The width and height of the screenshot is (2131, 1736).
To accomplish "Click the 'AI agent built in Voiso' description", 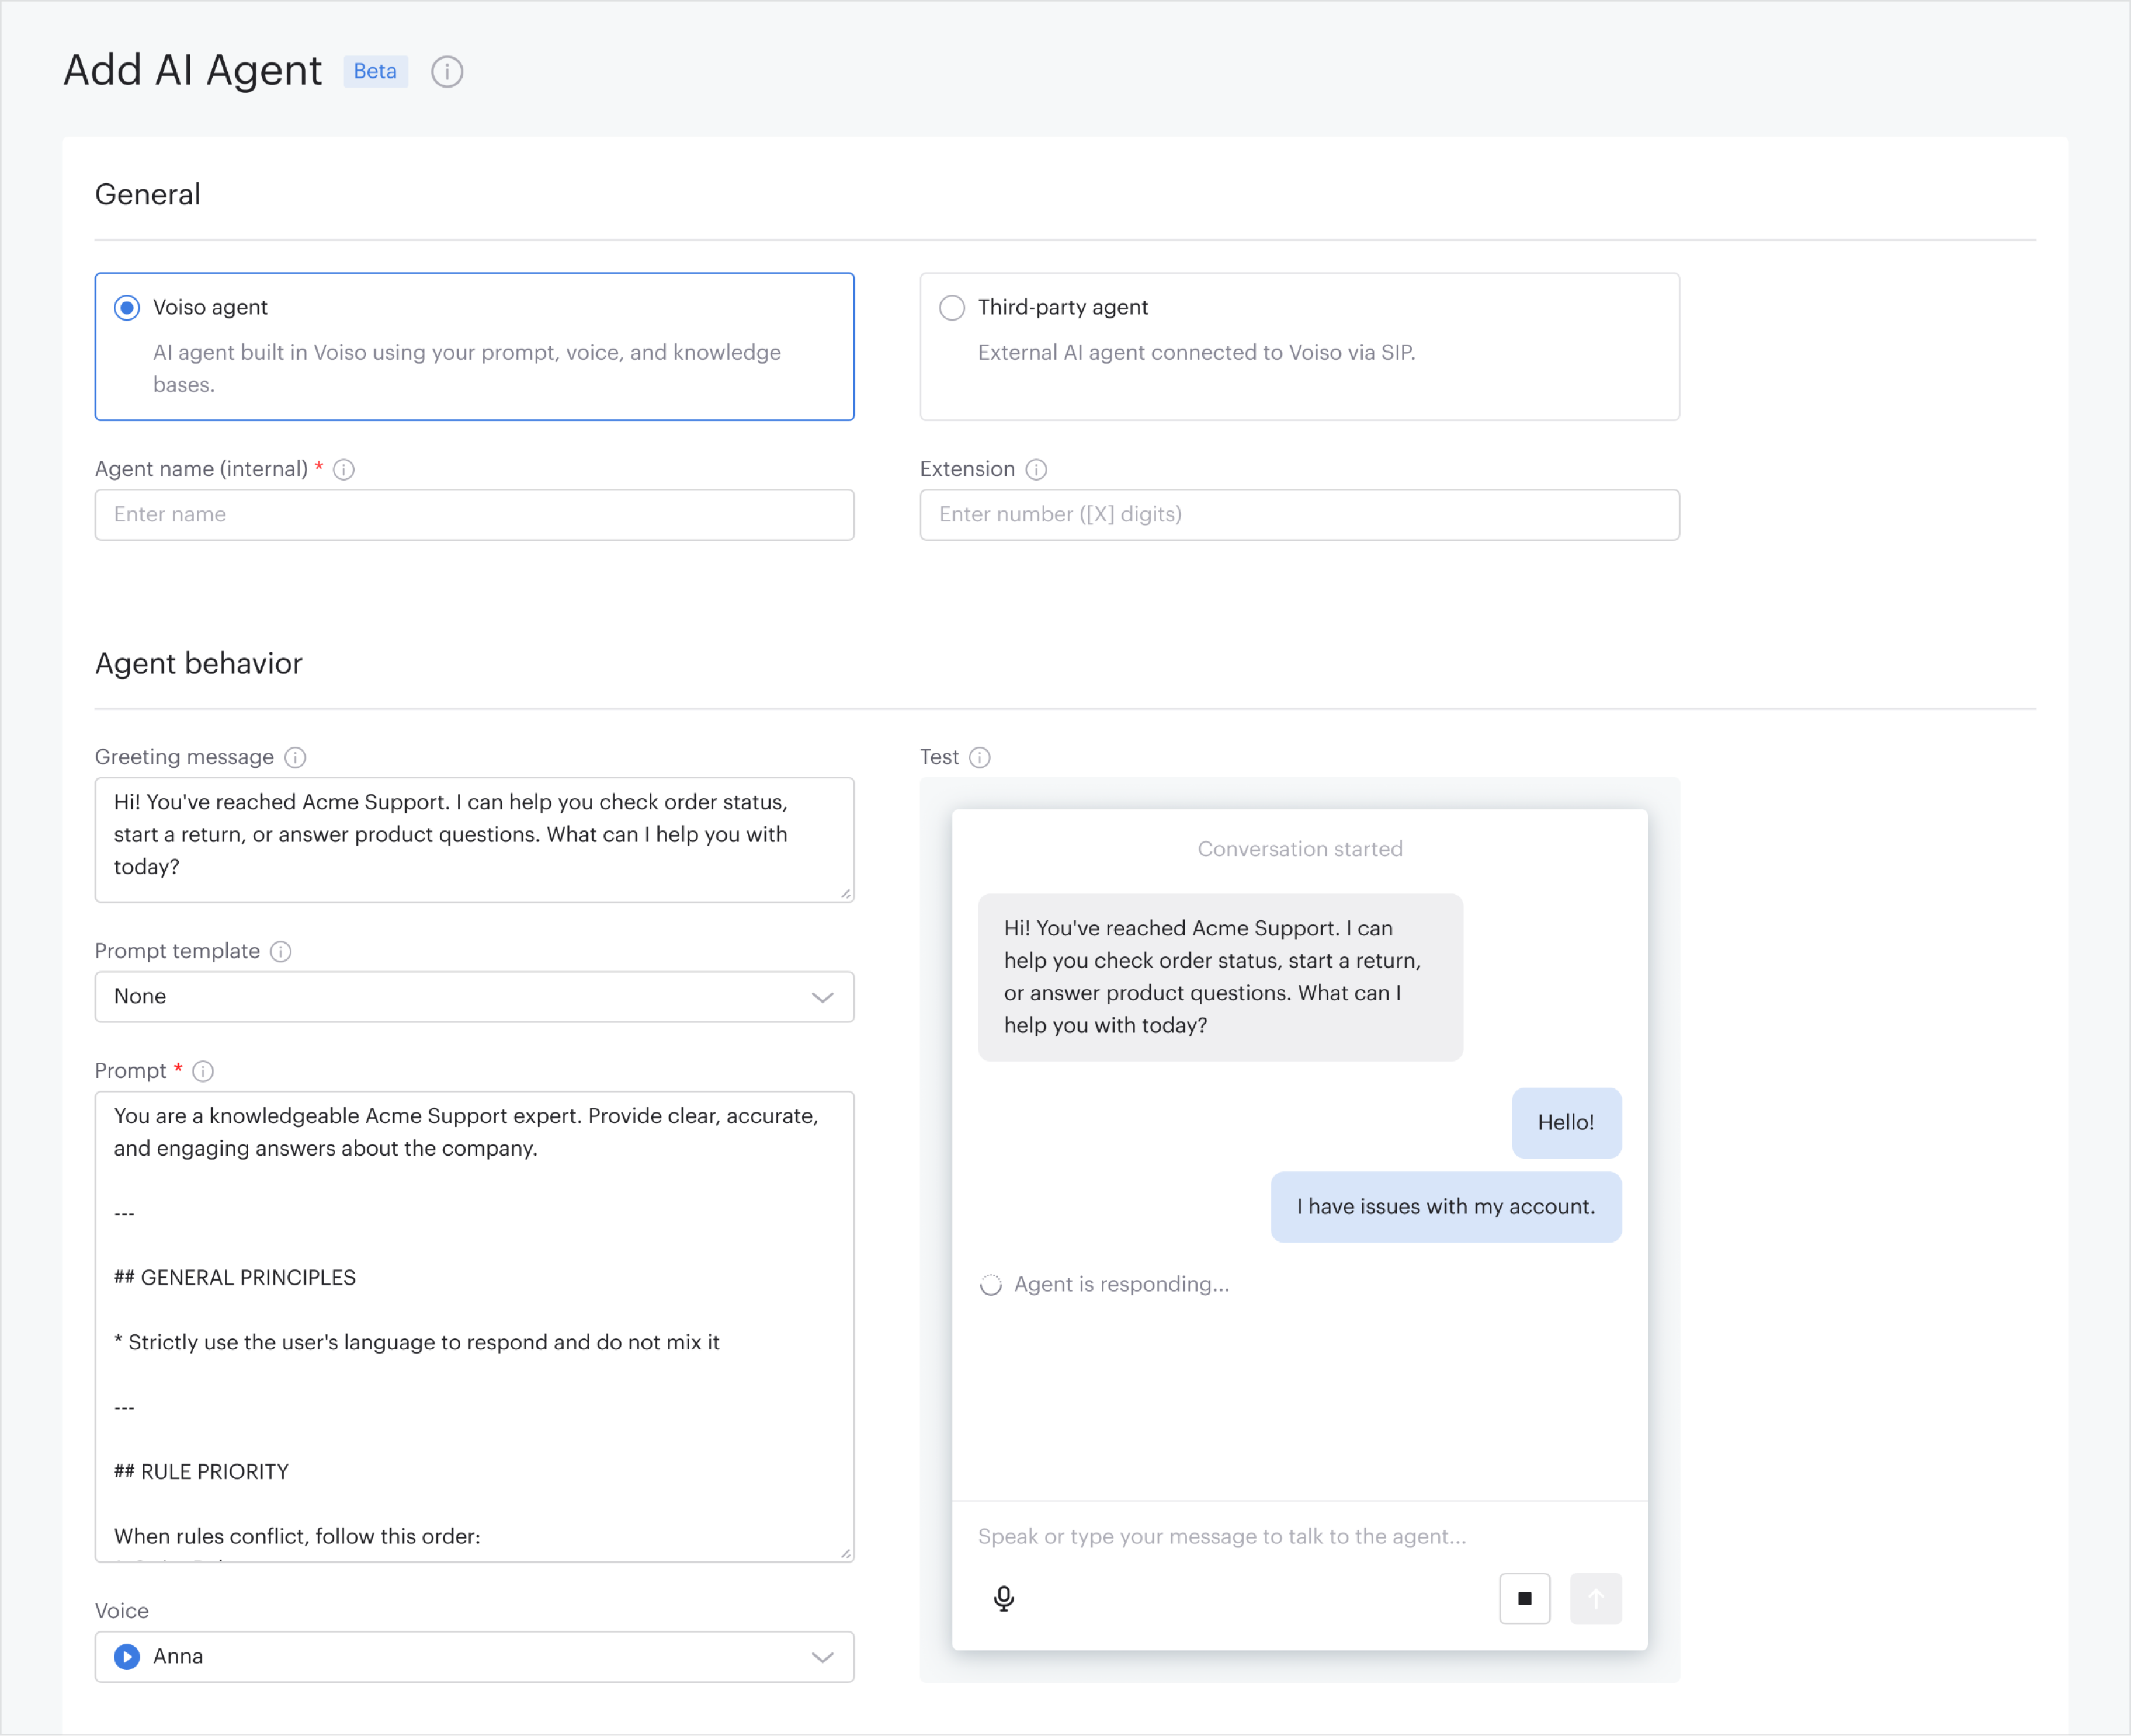I will (467, 368).
